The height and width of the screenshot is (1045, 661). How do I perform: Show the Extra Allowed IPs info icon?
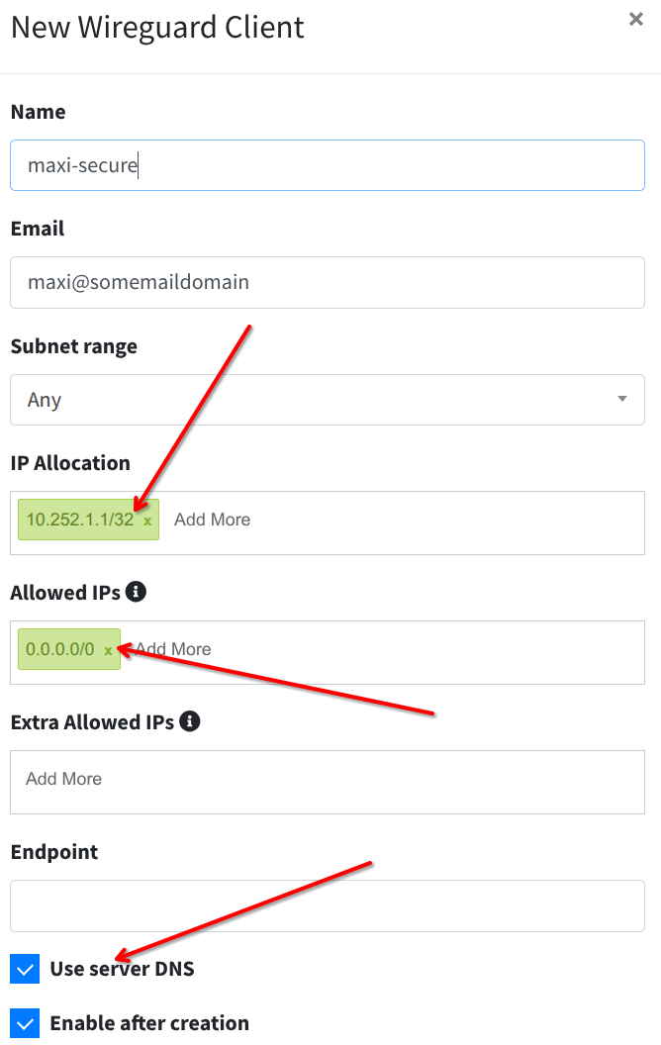pyautogui.click(x=190, y=721)
